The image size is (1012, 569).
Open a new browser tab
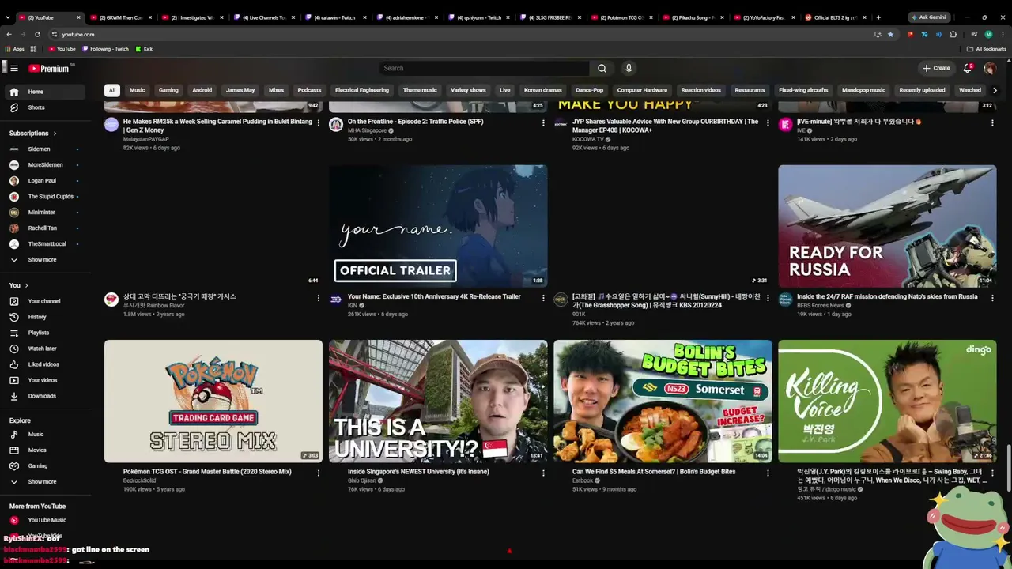tap(878, 17)
